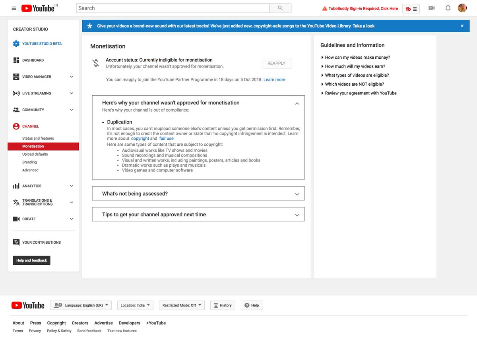Screen dimensions: 477x343
Task: Click the Reapply button
Action: (x=276, y=64)
